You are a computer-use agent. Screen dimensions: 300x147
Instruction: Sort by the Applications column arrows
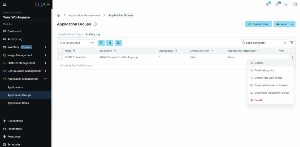tap(176, 51)
